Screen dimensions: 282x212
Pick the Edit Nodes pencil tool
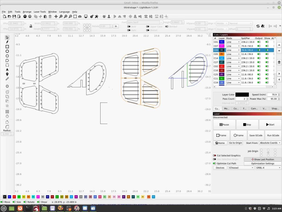coord(7,42)
